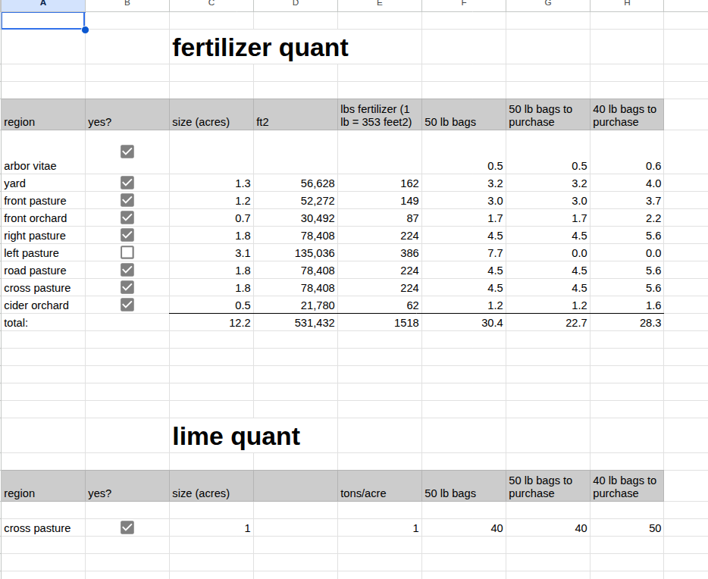Image resolution: width=708 pixels, height=579 pixels.
Task: Click the selected cell A1
Action: 43,20
